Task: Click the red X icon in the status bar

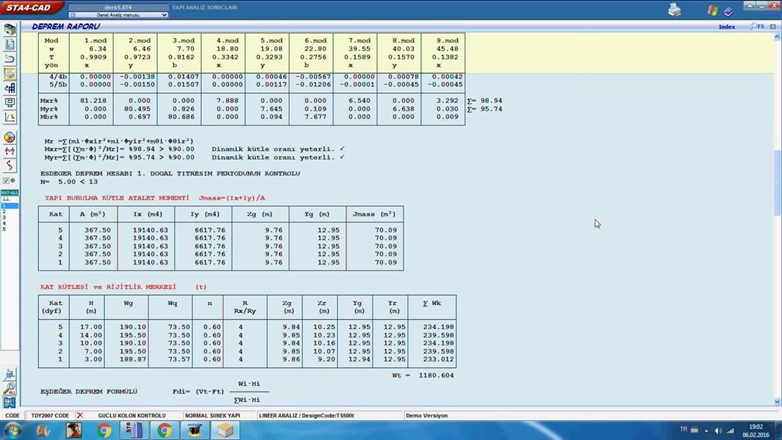Action: 80,415
